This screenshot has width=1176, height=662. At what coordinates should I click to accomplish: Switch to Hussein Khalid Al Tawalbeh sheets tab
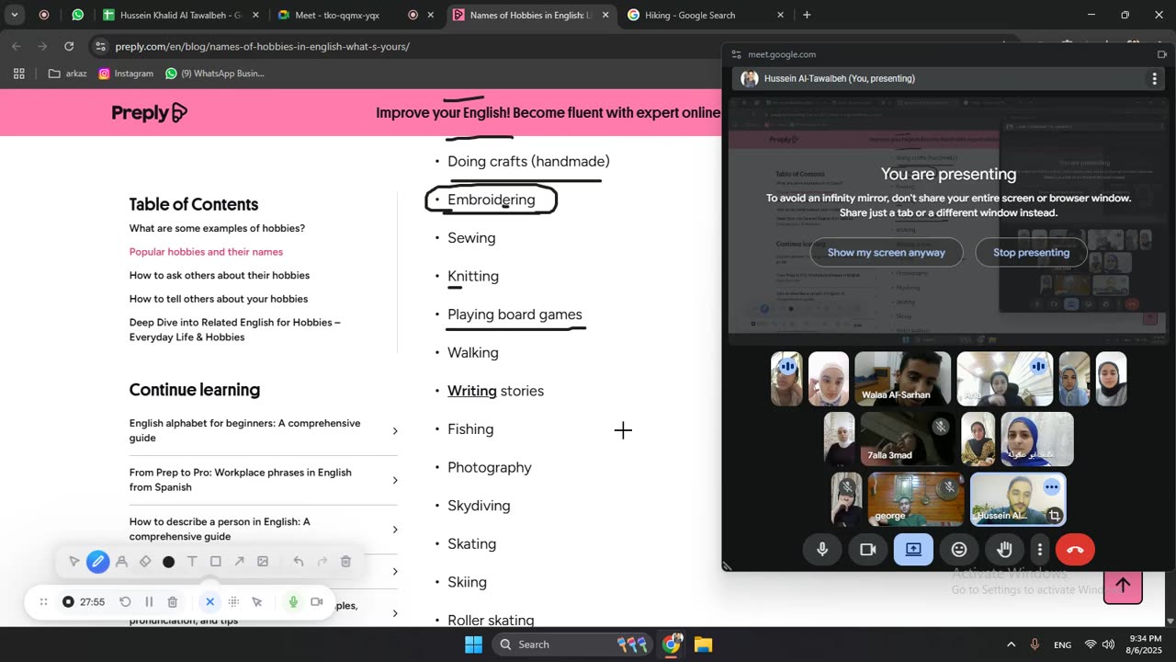181,16
